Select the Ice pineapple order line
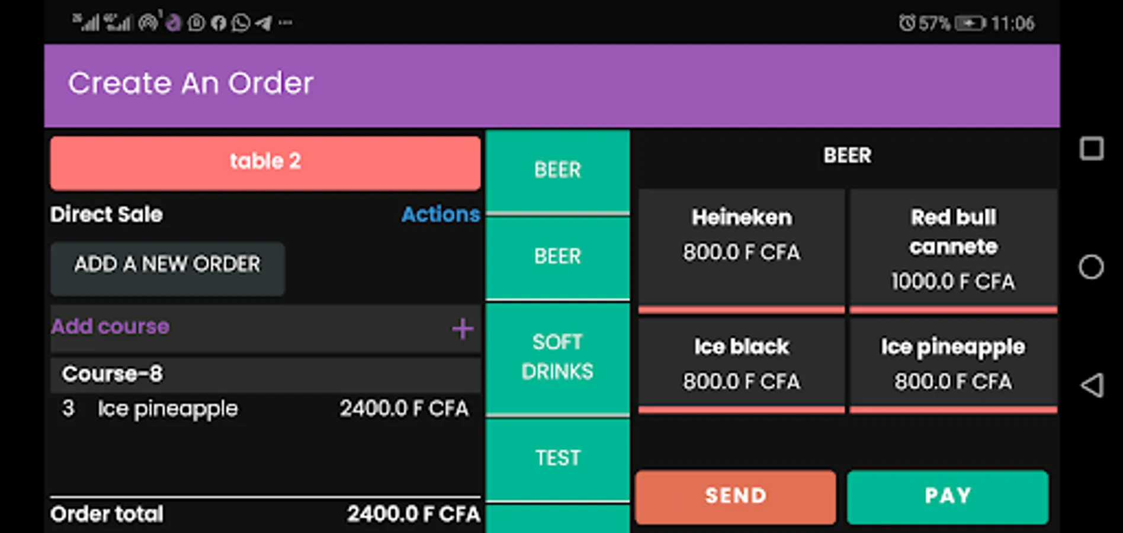 pos(265,409)
